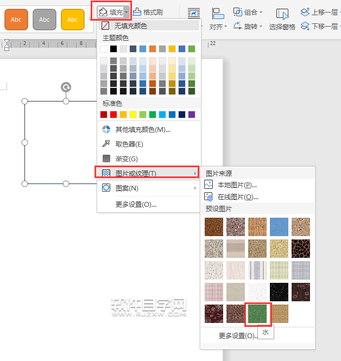The height and width of the screenshot is (361, 341).
Task: Open the 旋转 rotate dropdown
Action: (248, 26)
